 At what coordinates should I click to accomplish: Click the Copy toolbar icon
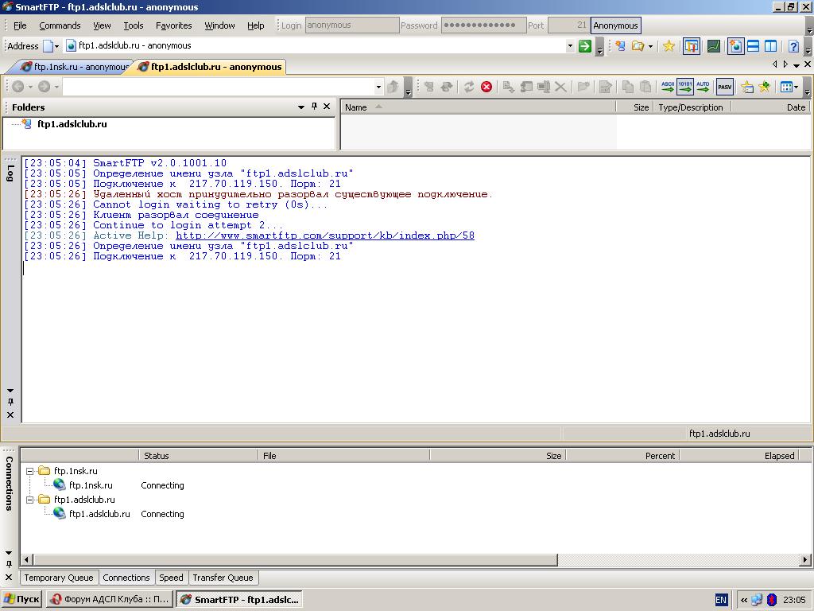(628, 87)
